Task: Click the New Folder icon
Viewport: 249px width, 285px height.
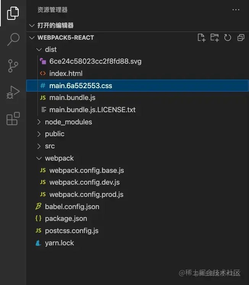Action: click(x=215, y=38)
